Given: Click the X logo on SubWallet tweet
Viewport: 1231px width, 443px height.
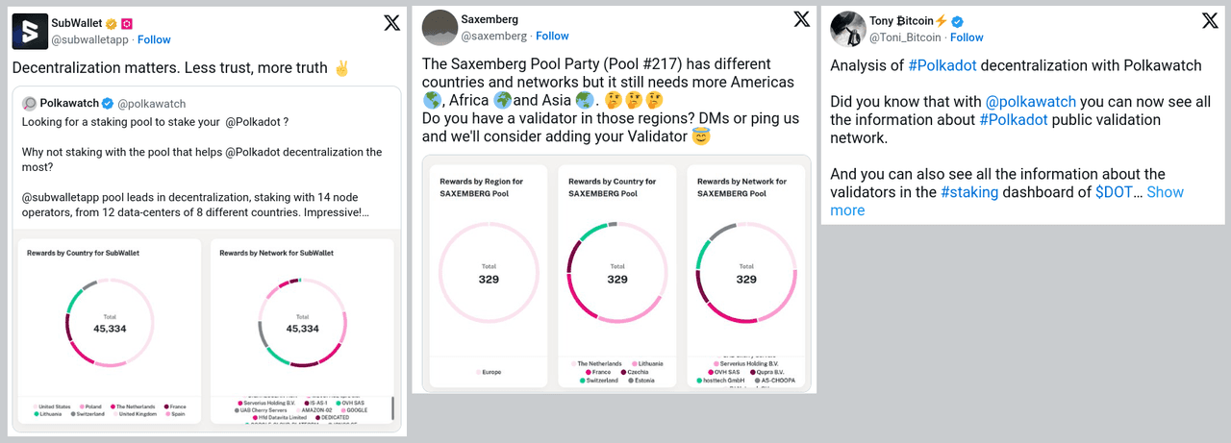Looking at the screenshot, I should click(x=391, y=24).
